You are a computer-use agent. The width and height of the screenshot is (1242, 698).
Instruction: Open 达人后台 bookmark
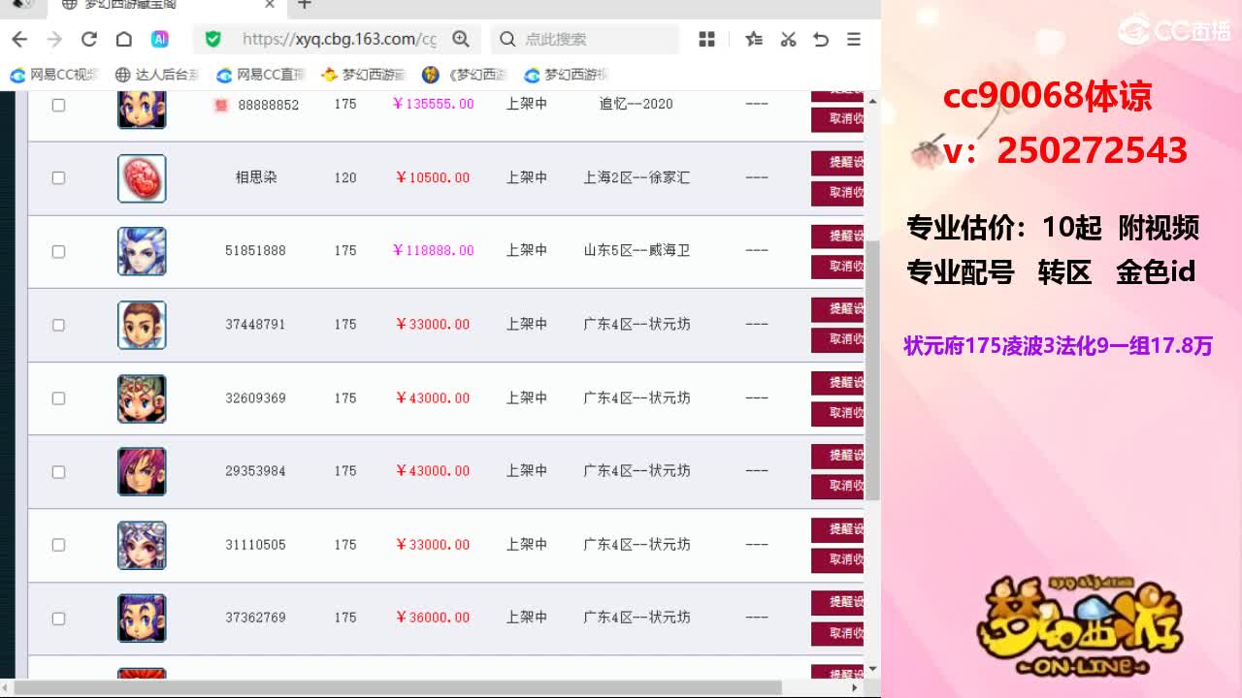click(x=157, y=75)
